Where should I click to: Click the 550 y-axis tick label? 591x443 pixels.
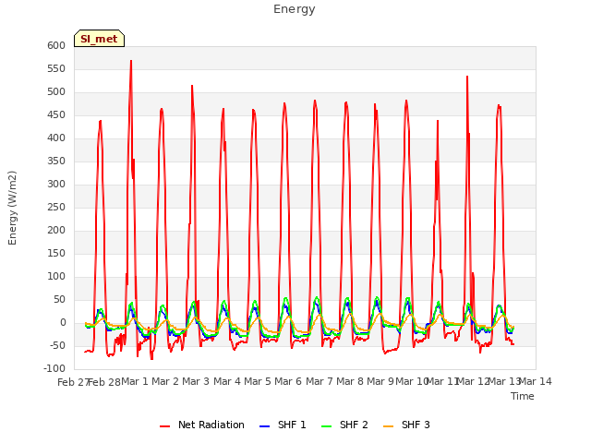(56, 69)
